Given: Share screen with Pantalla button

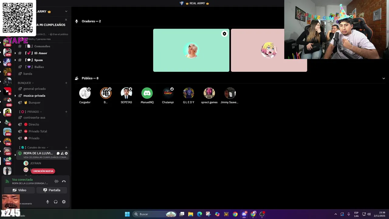Looking at the screenshot, I should coord(52,190).
